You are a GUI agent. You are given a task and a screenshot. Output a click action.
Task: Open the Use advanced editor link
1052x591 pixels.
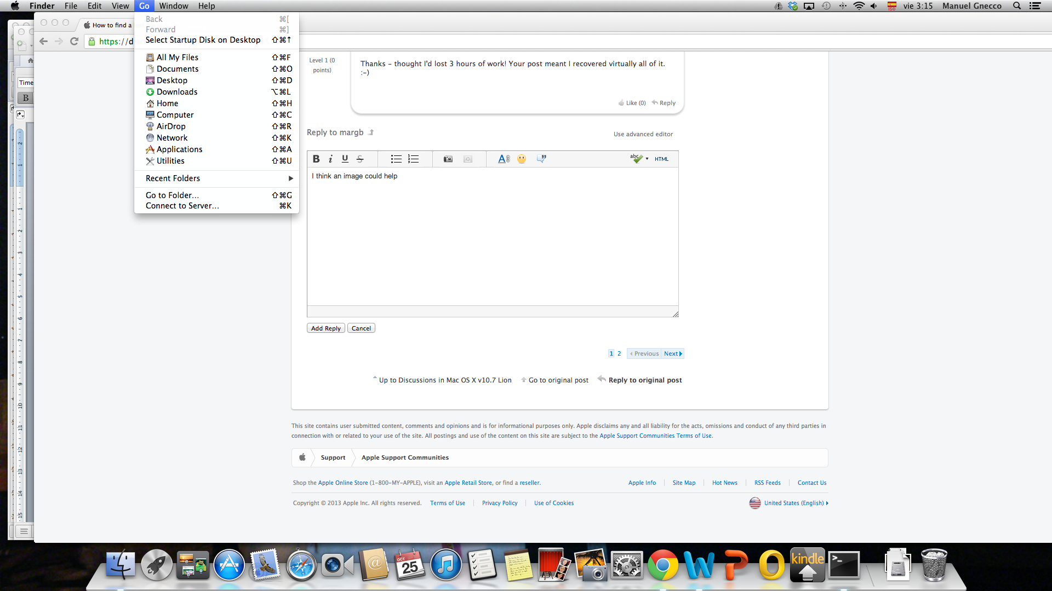pos(643,134)
